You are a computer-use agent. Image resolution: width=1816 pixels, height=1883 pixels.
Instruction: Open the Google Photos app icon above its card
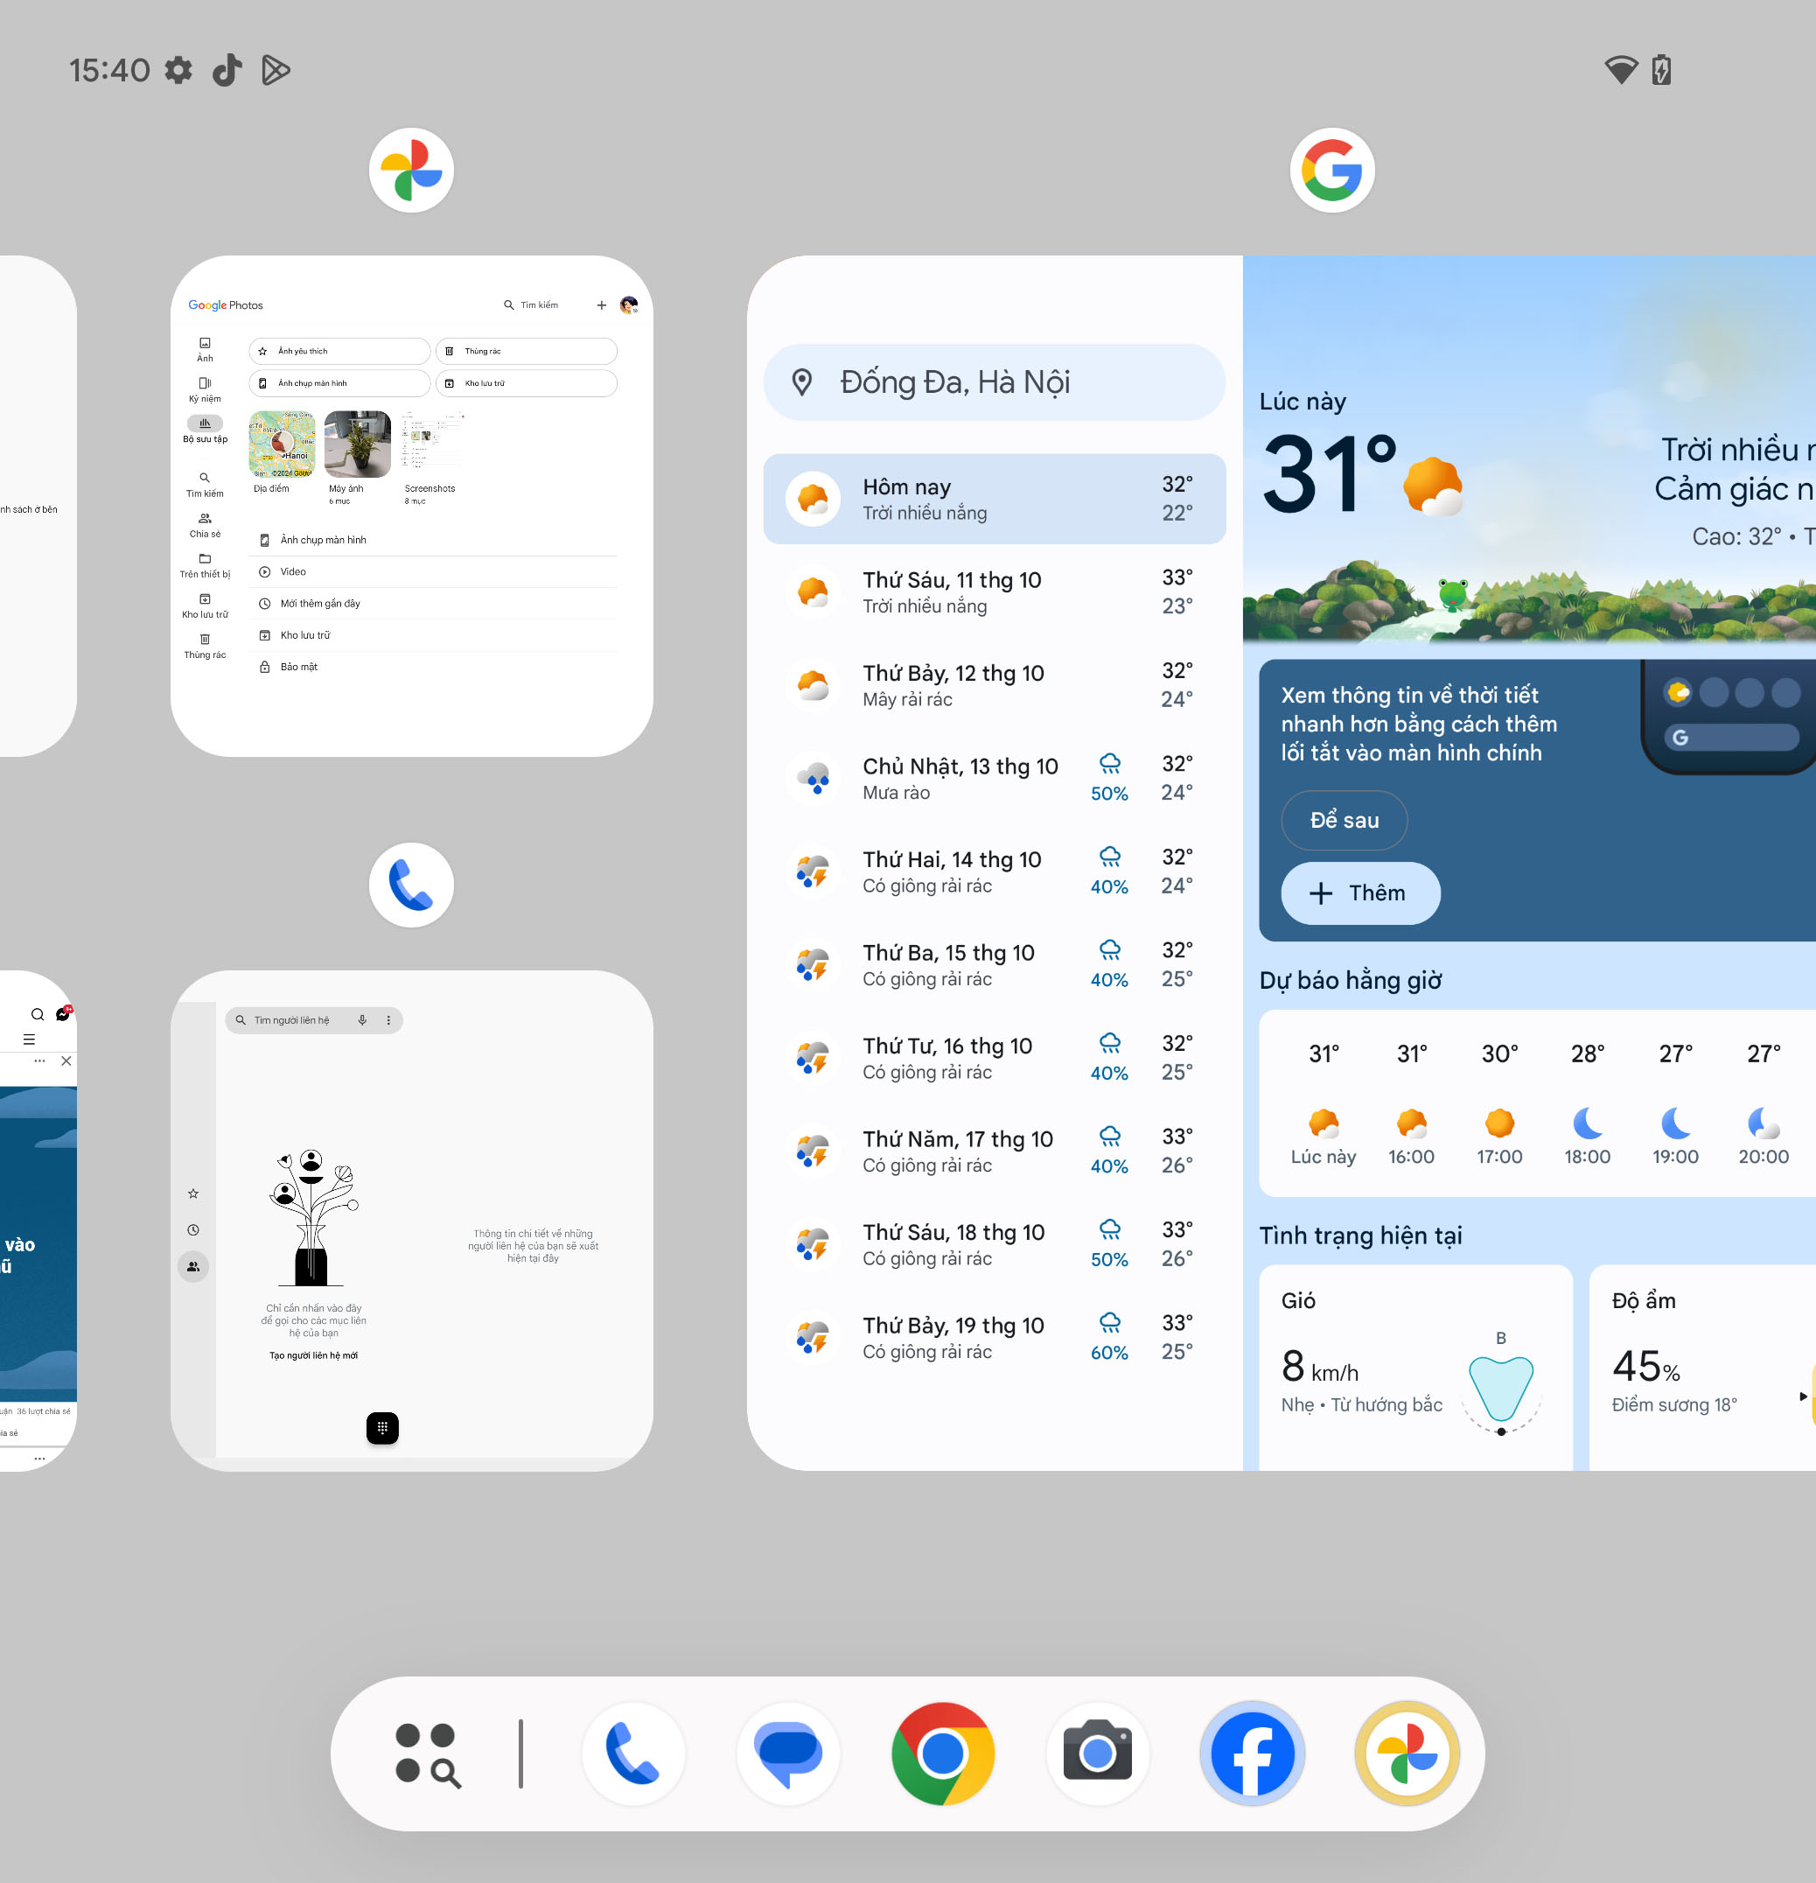pos(411,170)
